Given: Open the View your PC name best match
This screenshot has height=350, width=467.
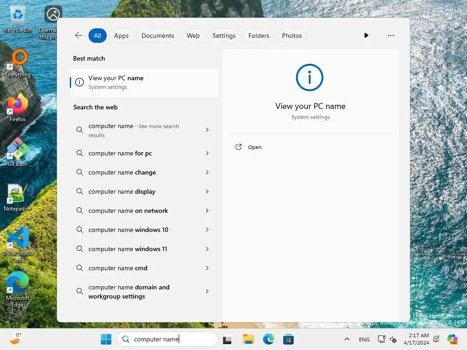Looking at the screenshot, I should click(x=144, y=82).
